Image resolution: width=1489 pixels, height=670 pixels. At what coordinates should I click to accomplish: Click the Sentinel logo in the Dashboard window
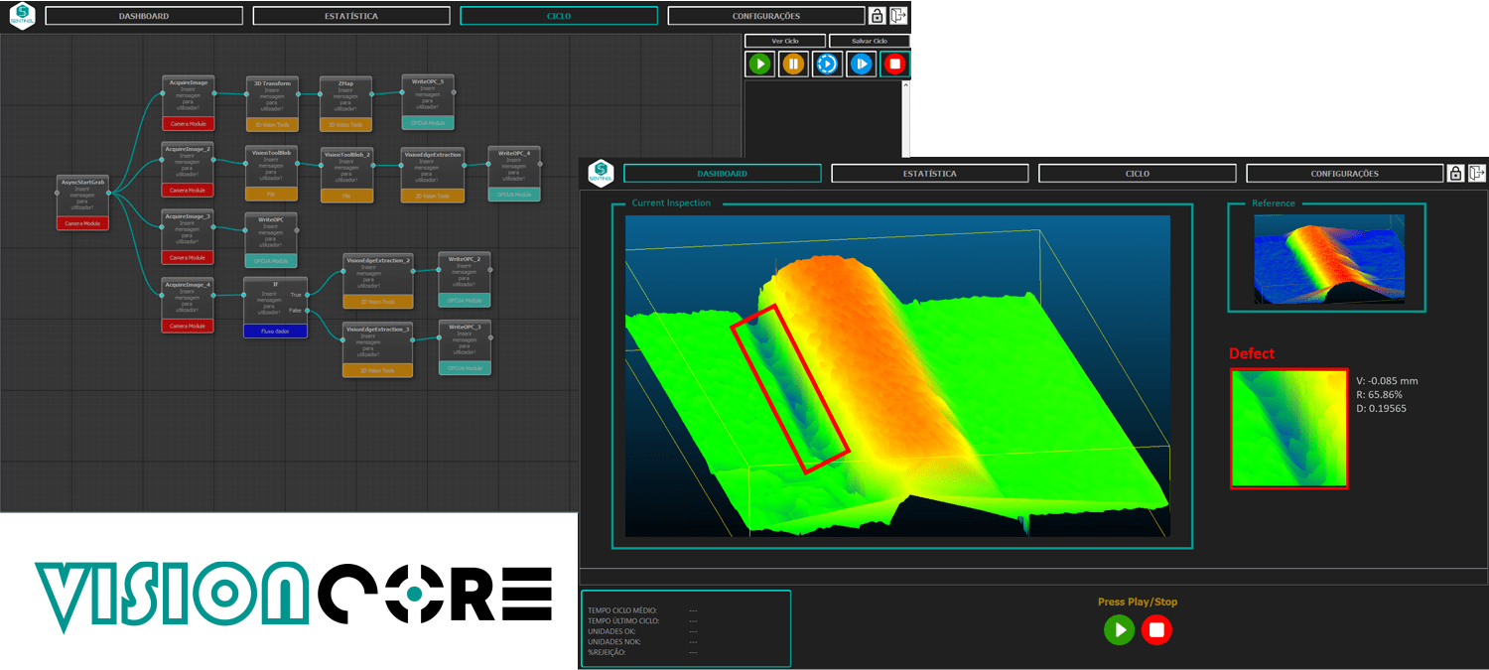click(601, 173)
